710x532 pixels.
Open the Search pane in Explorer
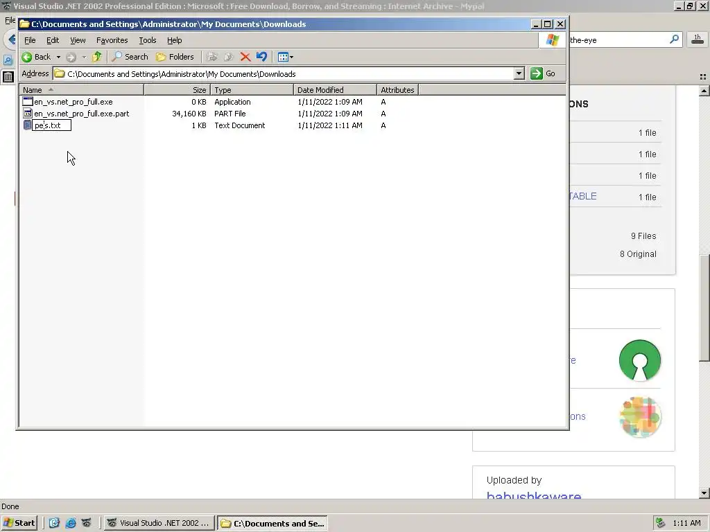tap(130, 57)
